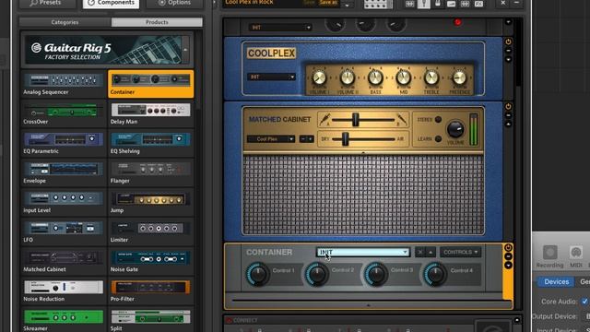Click the Control 1 knob
Image resolution: width=590 pixels, height=332 pixels.
click(258, 275)
